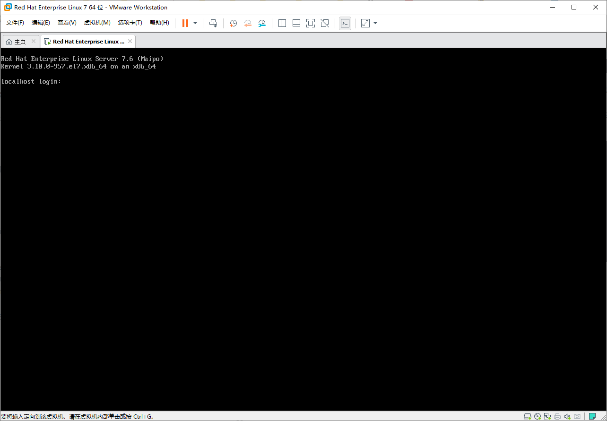Open the hard disk device status icon
This screenshot has height=421, width=607.
pyautogui.click(x=528, y=416)
